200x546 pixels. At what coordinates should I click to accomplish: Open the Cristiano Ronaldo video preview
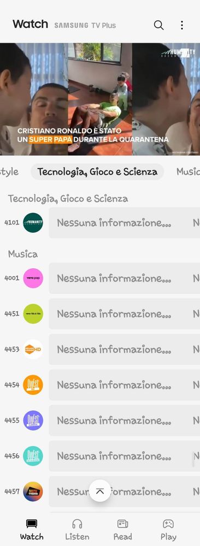pos(100,99)
